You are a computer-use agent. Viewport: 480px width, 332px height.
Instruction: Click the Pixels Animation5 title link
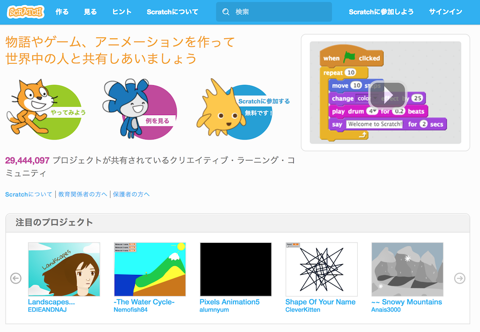(x=229, y=302)
